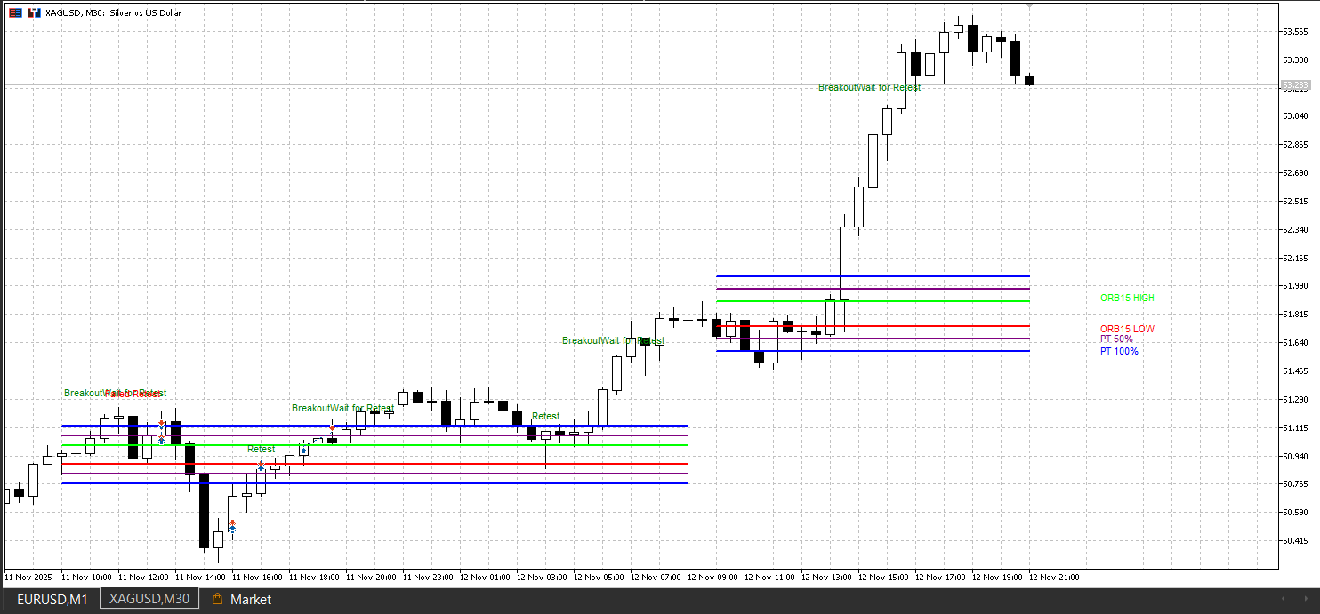
Task: Click the red-blue bar chart icon beside the title
Action: [33, 12]
